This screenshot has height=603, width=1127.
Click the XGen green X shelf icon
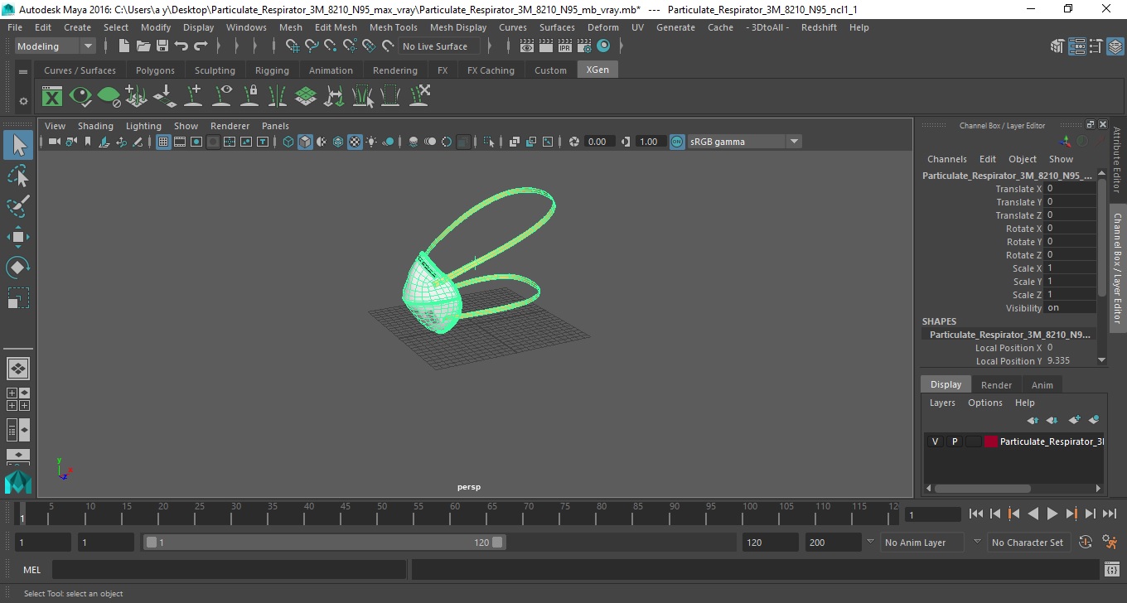[x=52, y=97]
